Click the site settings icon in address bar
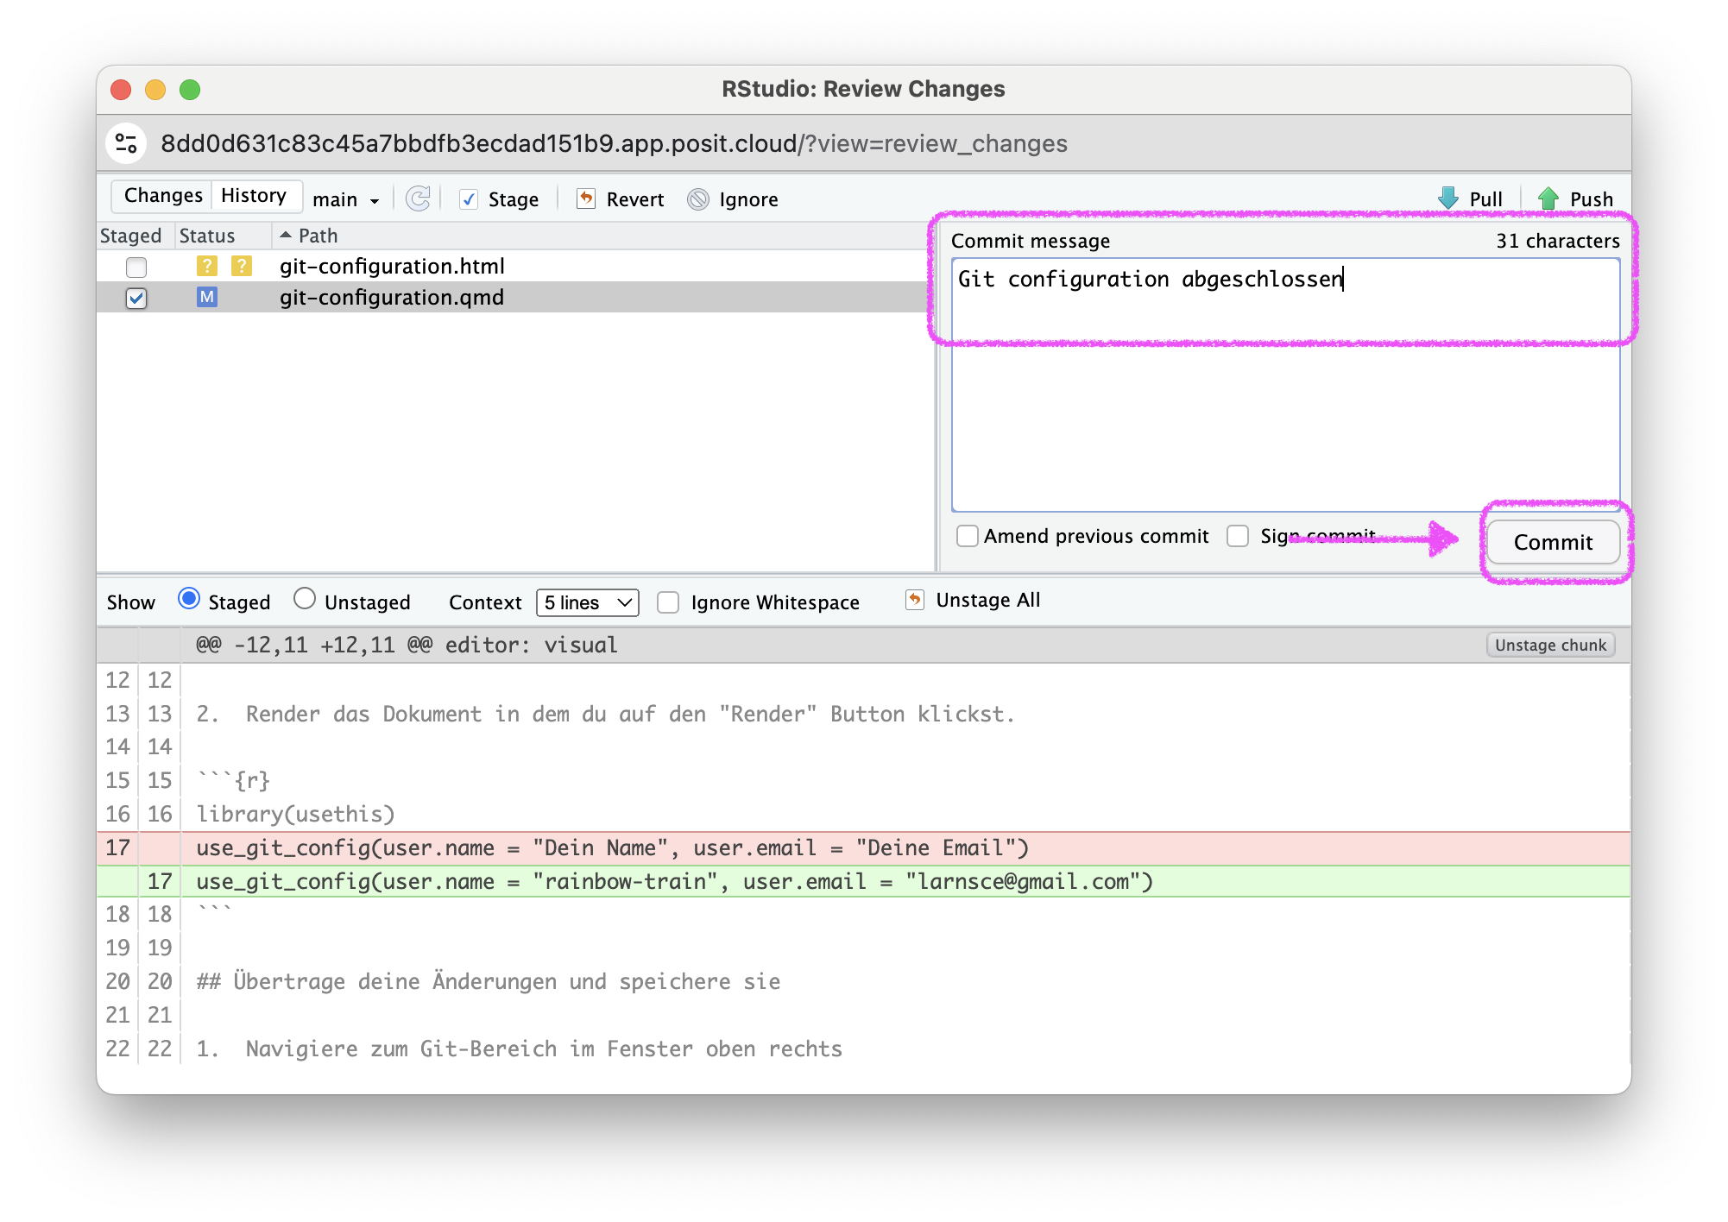Image resolution: width=1728 pixels, height=1222 pixels. pos(127,143)
